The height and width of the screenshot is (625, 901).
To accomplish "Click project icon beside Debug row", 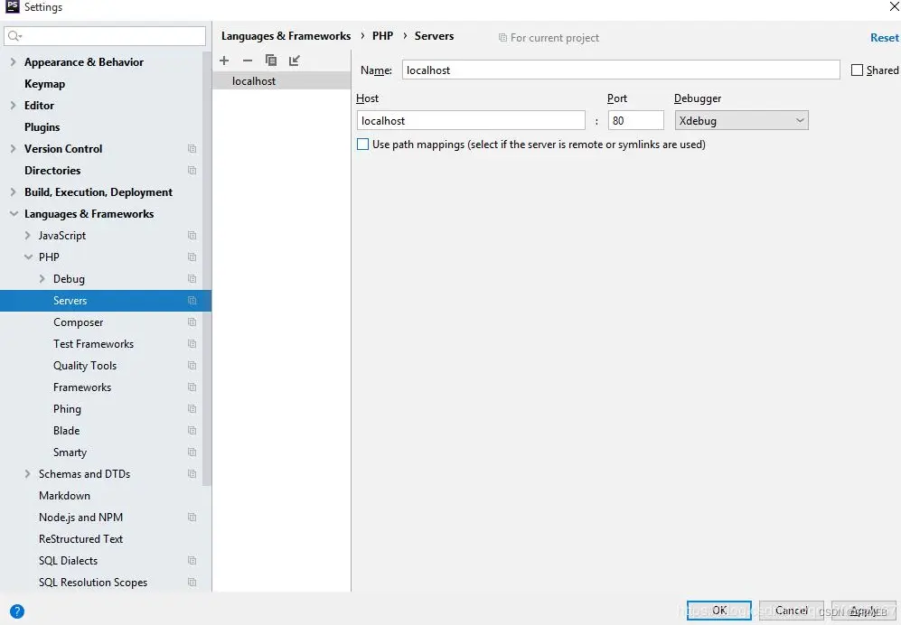I will pyautogui.click(x=192, y=279).
